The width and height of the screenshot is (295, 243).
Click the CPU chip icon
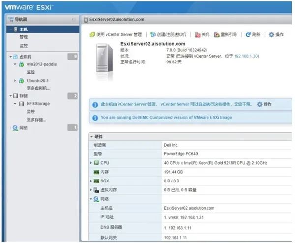(96, 163)
